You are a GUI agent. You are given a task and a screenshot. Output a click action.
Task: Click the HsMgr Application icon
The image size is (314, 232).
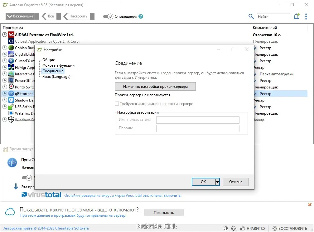[11, 67]
